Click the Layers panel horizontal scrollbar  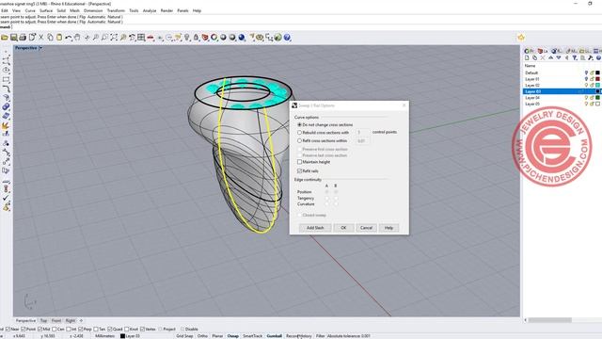(549, 320)
